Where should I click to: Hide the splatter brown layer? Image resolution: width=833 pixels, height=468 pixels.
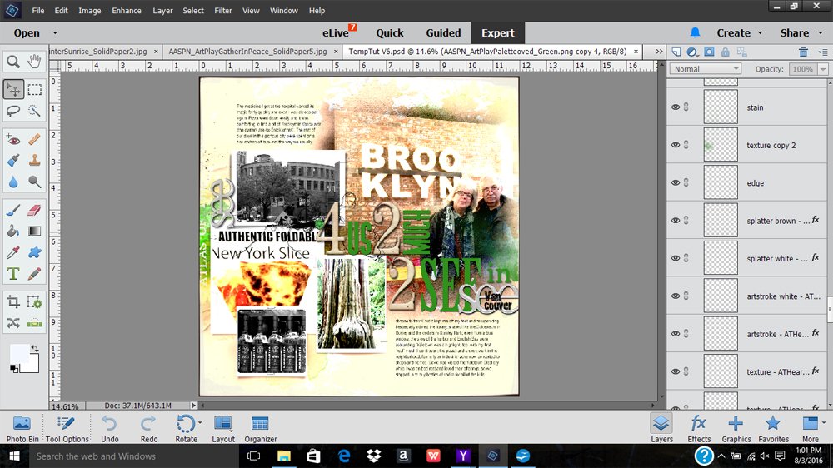(676, 221)
